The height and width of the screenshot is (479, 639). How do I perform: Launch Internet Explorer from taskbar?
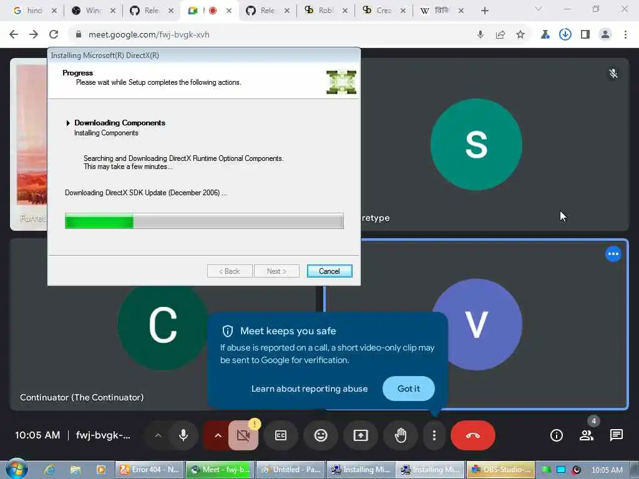tap(49, 470)
